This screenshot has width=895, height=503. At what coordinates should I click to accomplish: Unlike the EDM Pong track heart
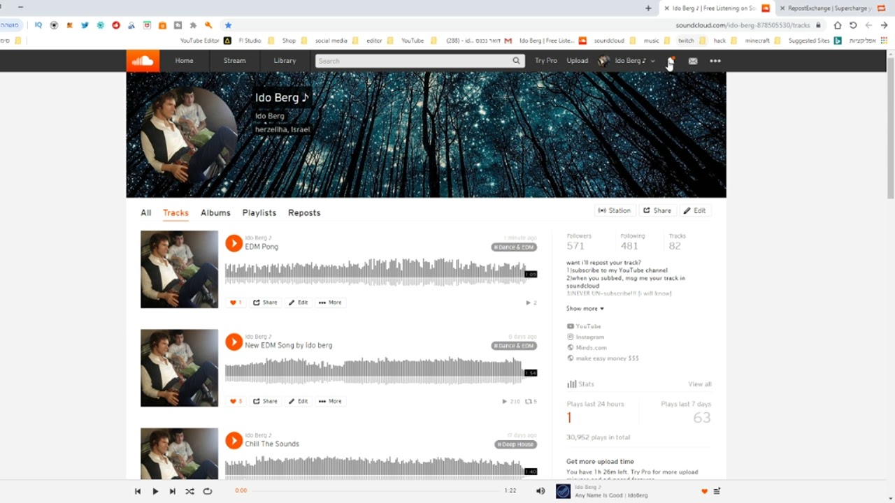(x=233, y=302)
